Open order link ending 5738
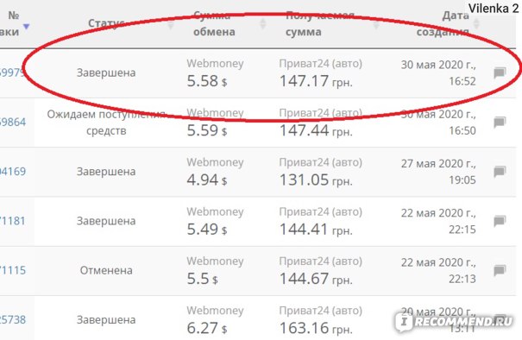This screenshot has width=522, height=340. 13,319
